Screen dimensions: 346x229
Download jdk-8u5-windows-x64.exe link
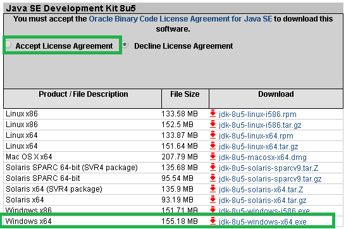[263, 222]
